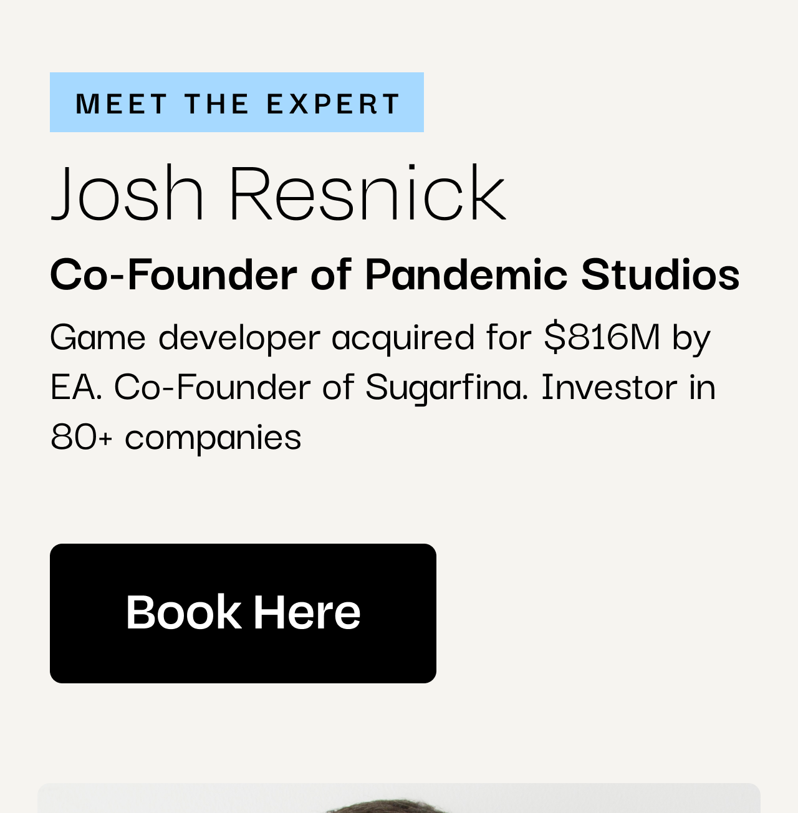Click the Co-Founder of Pandemic Studios subtitle
The width and height of the screenshot is (798, 813).
pos(395,274)
